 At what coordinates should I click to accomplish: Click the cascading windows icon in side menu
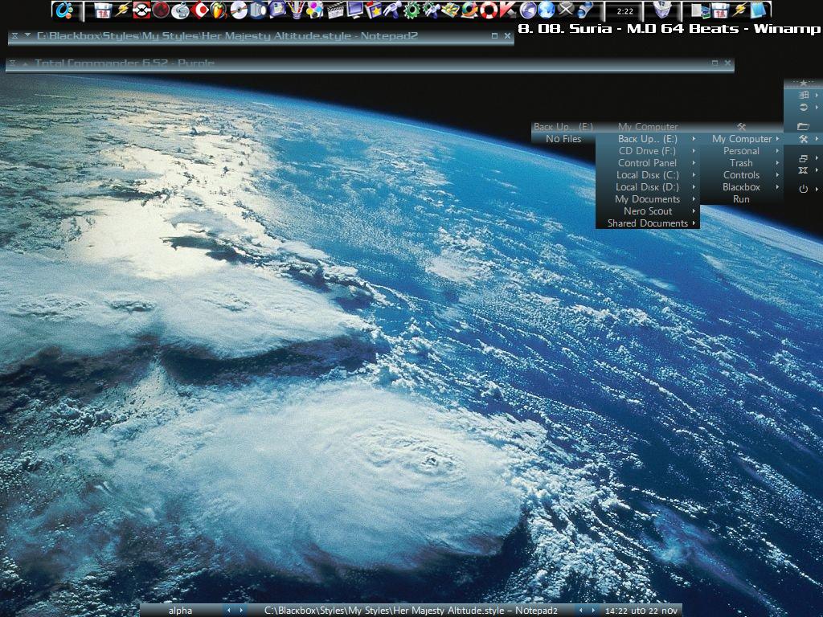pos(803,158)
